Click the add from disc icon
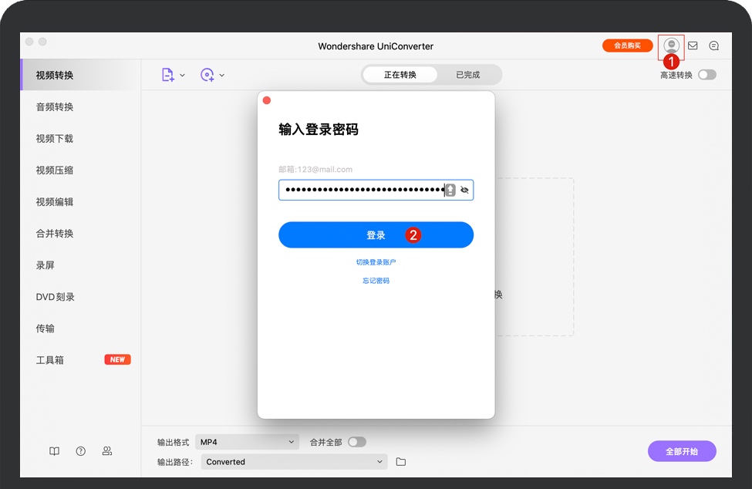Screen dimensions: 752x489 (207, 75)
